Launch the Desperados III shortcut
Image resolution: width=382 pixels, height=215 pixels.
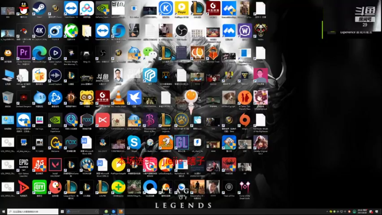coord(197,187)
